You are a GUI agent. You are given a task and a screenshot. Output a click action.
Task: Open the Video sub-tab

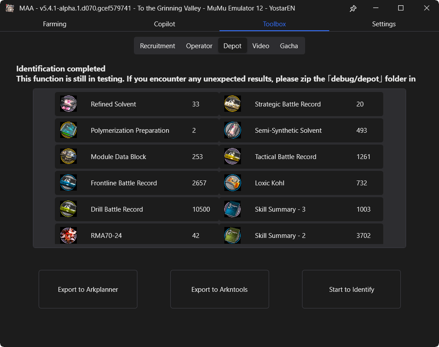[261, 46]
